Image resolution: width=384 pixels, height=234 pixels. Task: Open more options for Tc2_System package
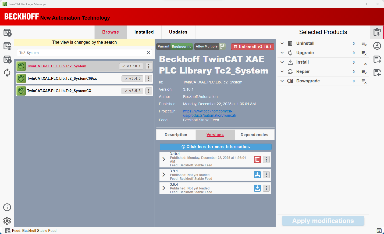(149, 66)
